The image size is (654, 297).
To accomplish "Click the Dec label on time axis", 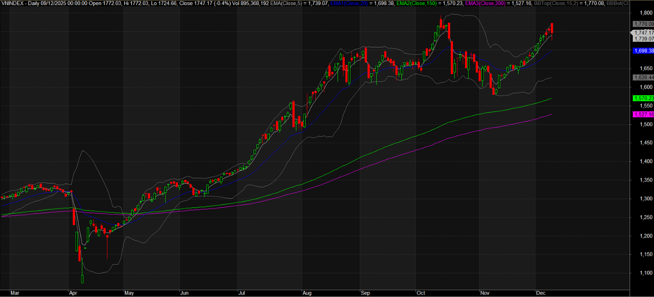I will tap(540, 292).
